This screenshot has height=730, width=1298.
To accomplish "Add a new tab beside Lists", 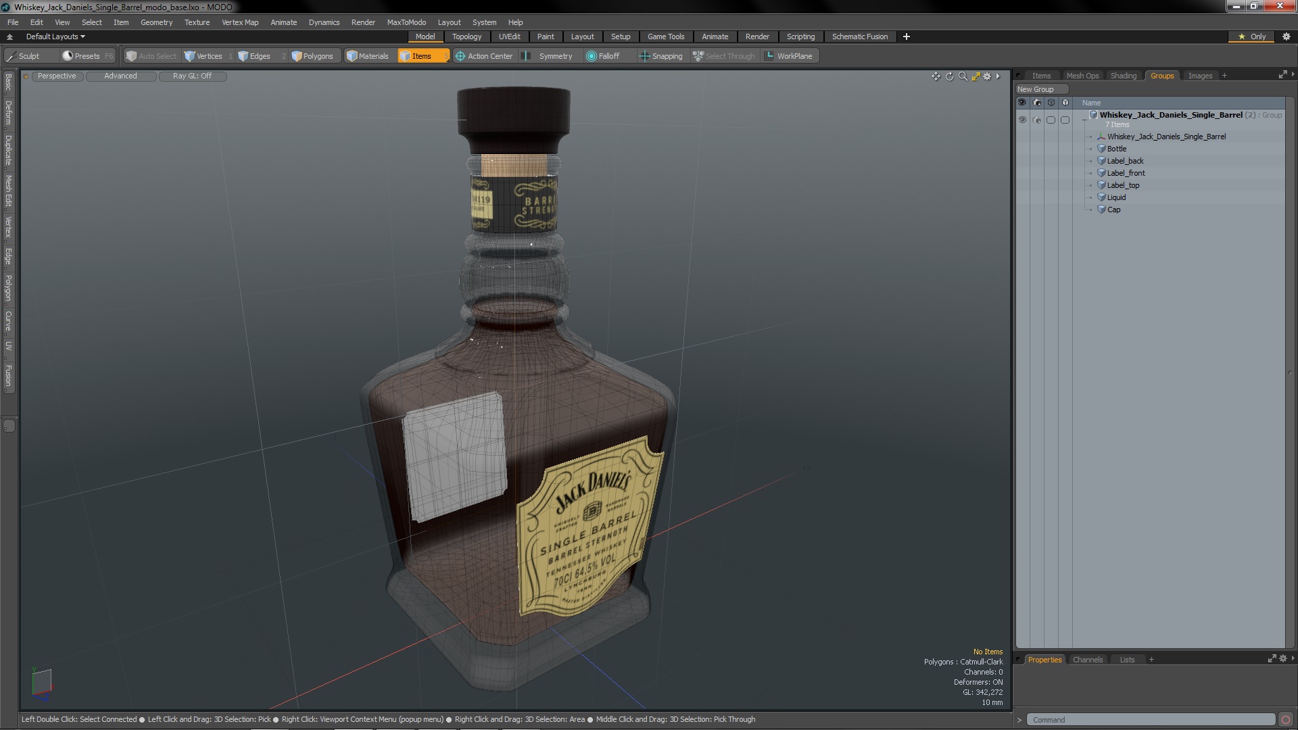I will click(1151, 660).
